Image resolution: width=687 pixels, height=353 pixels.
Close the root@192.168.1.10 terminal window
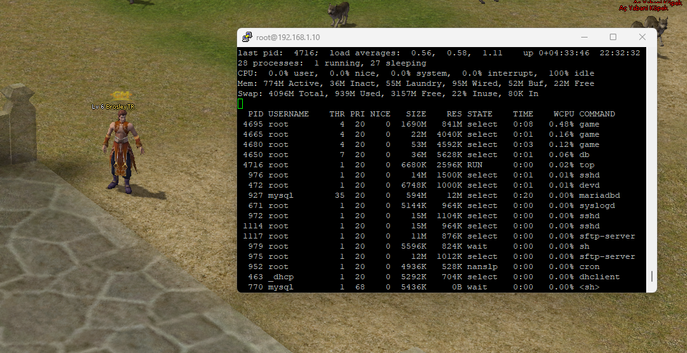click(x=642, y=37)
